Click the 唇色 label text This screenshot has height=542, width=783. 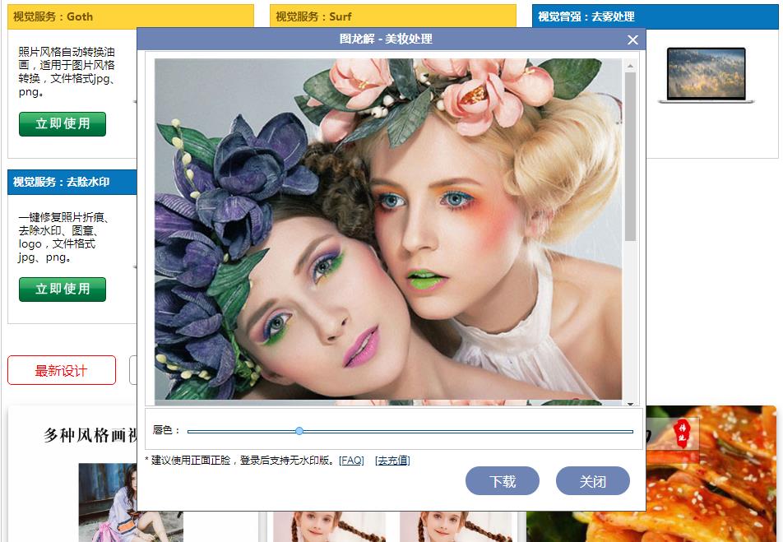coord(165,430)
